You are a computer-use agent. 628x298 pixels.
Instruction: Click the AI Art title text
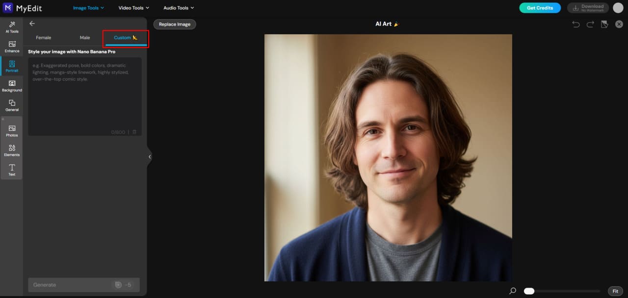coord(384,24)
